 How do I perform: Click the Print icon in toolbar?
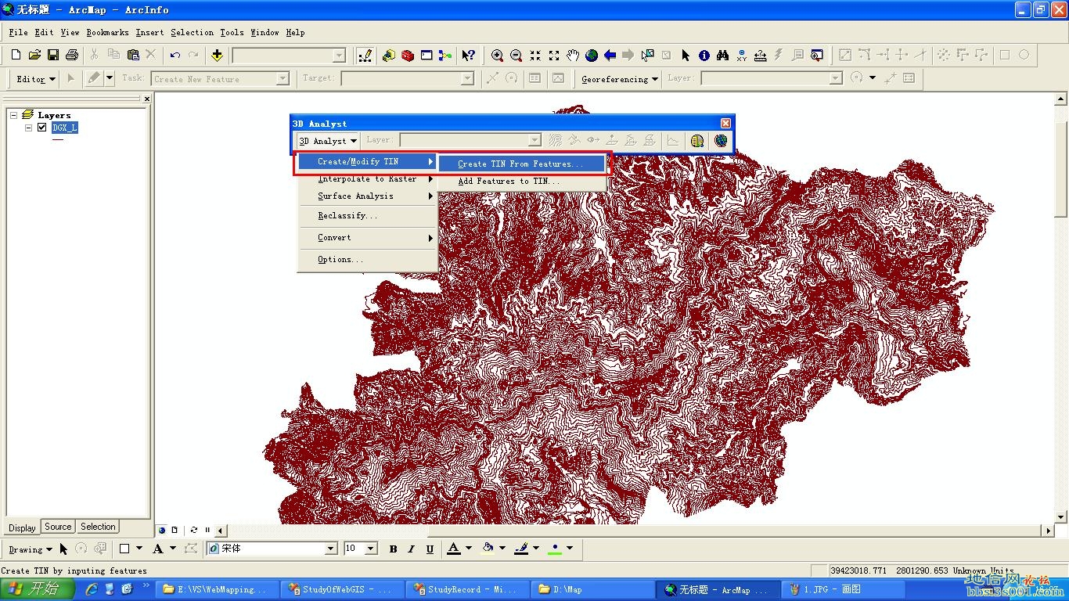tap(72, 55)
